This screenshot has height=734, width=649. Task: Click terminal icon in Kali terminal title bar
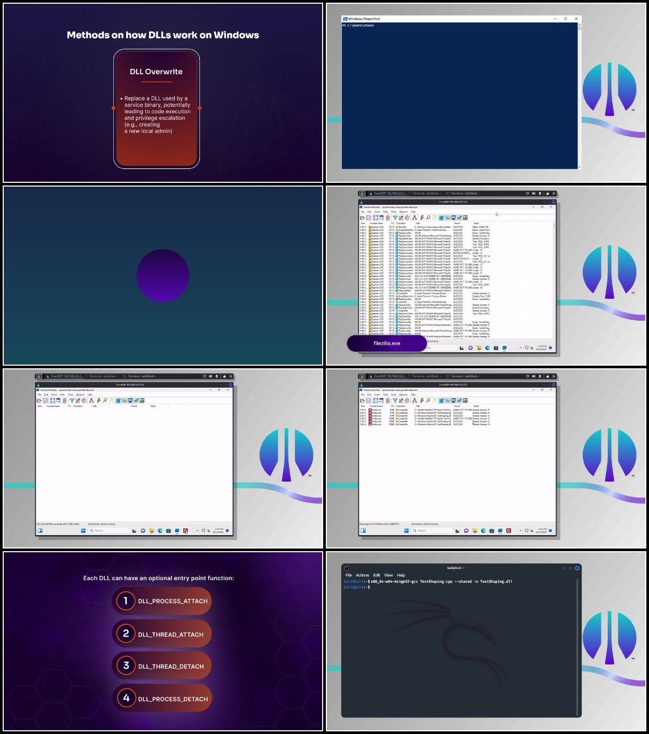pos(347,568)
